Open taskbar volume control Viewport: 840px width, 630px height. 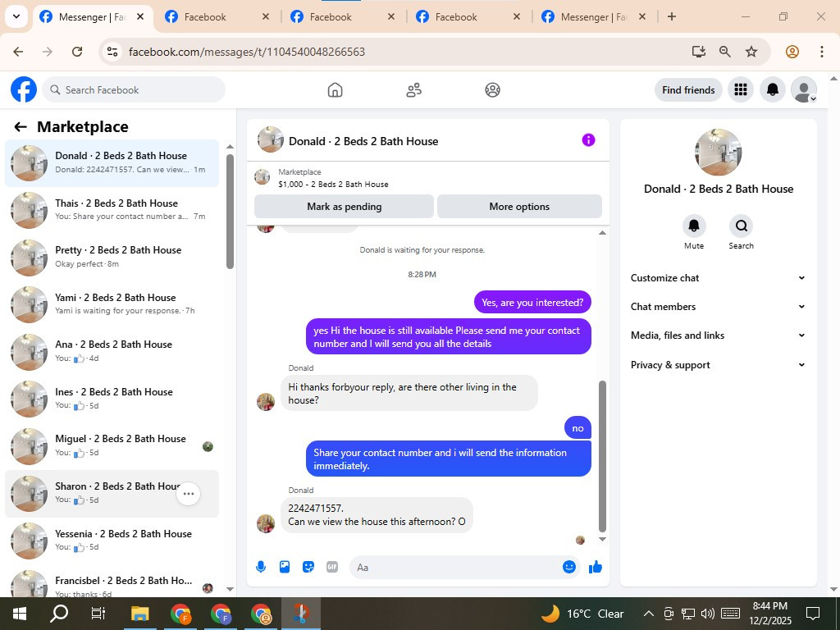coord(708,614)
